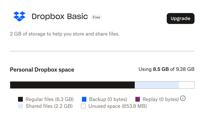202x121 pixels.
Task: Click the light blue Shared files swatch
Action: click(x=20, y=106)
